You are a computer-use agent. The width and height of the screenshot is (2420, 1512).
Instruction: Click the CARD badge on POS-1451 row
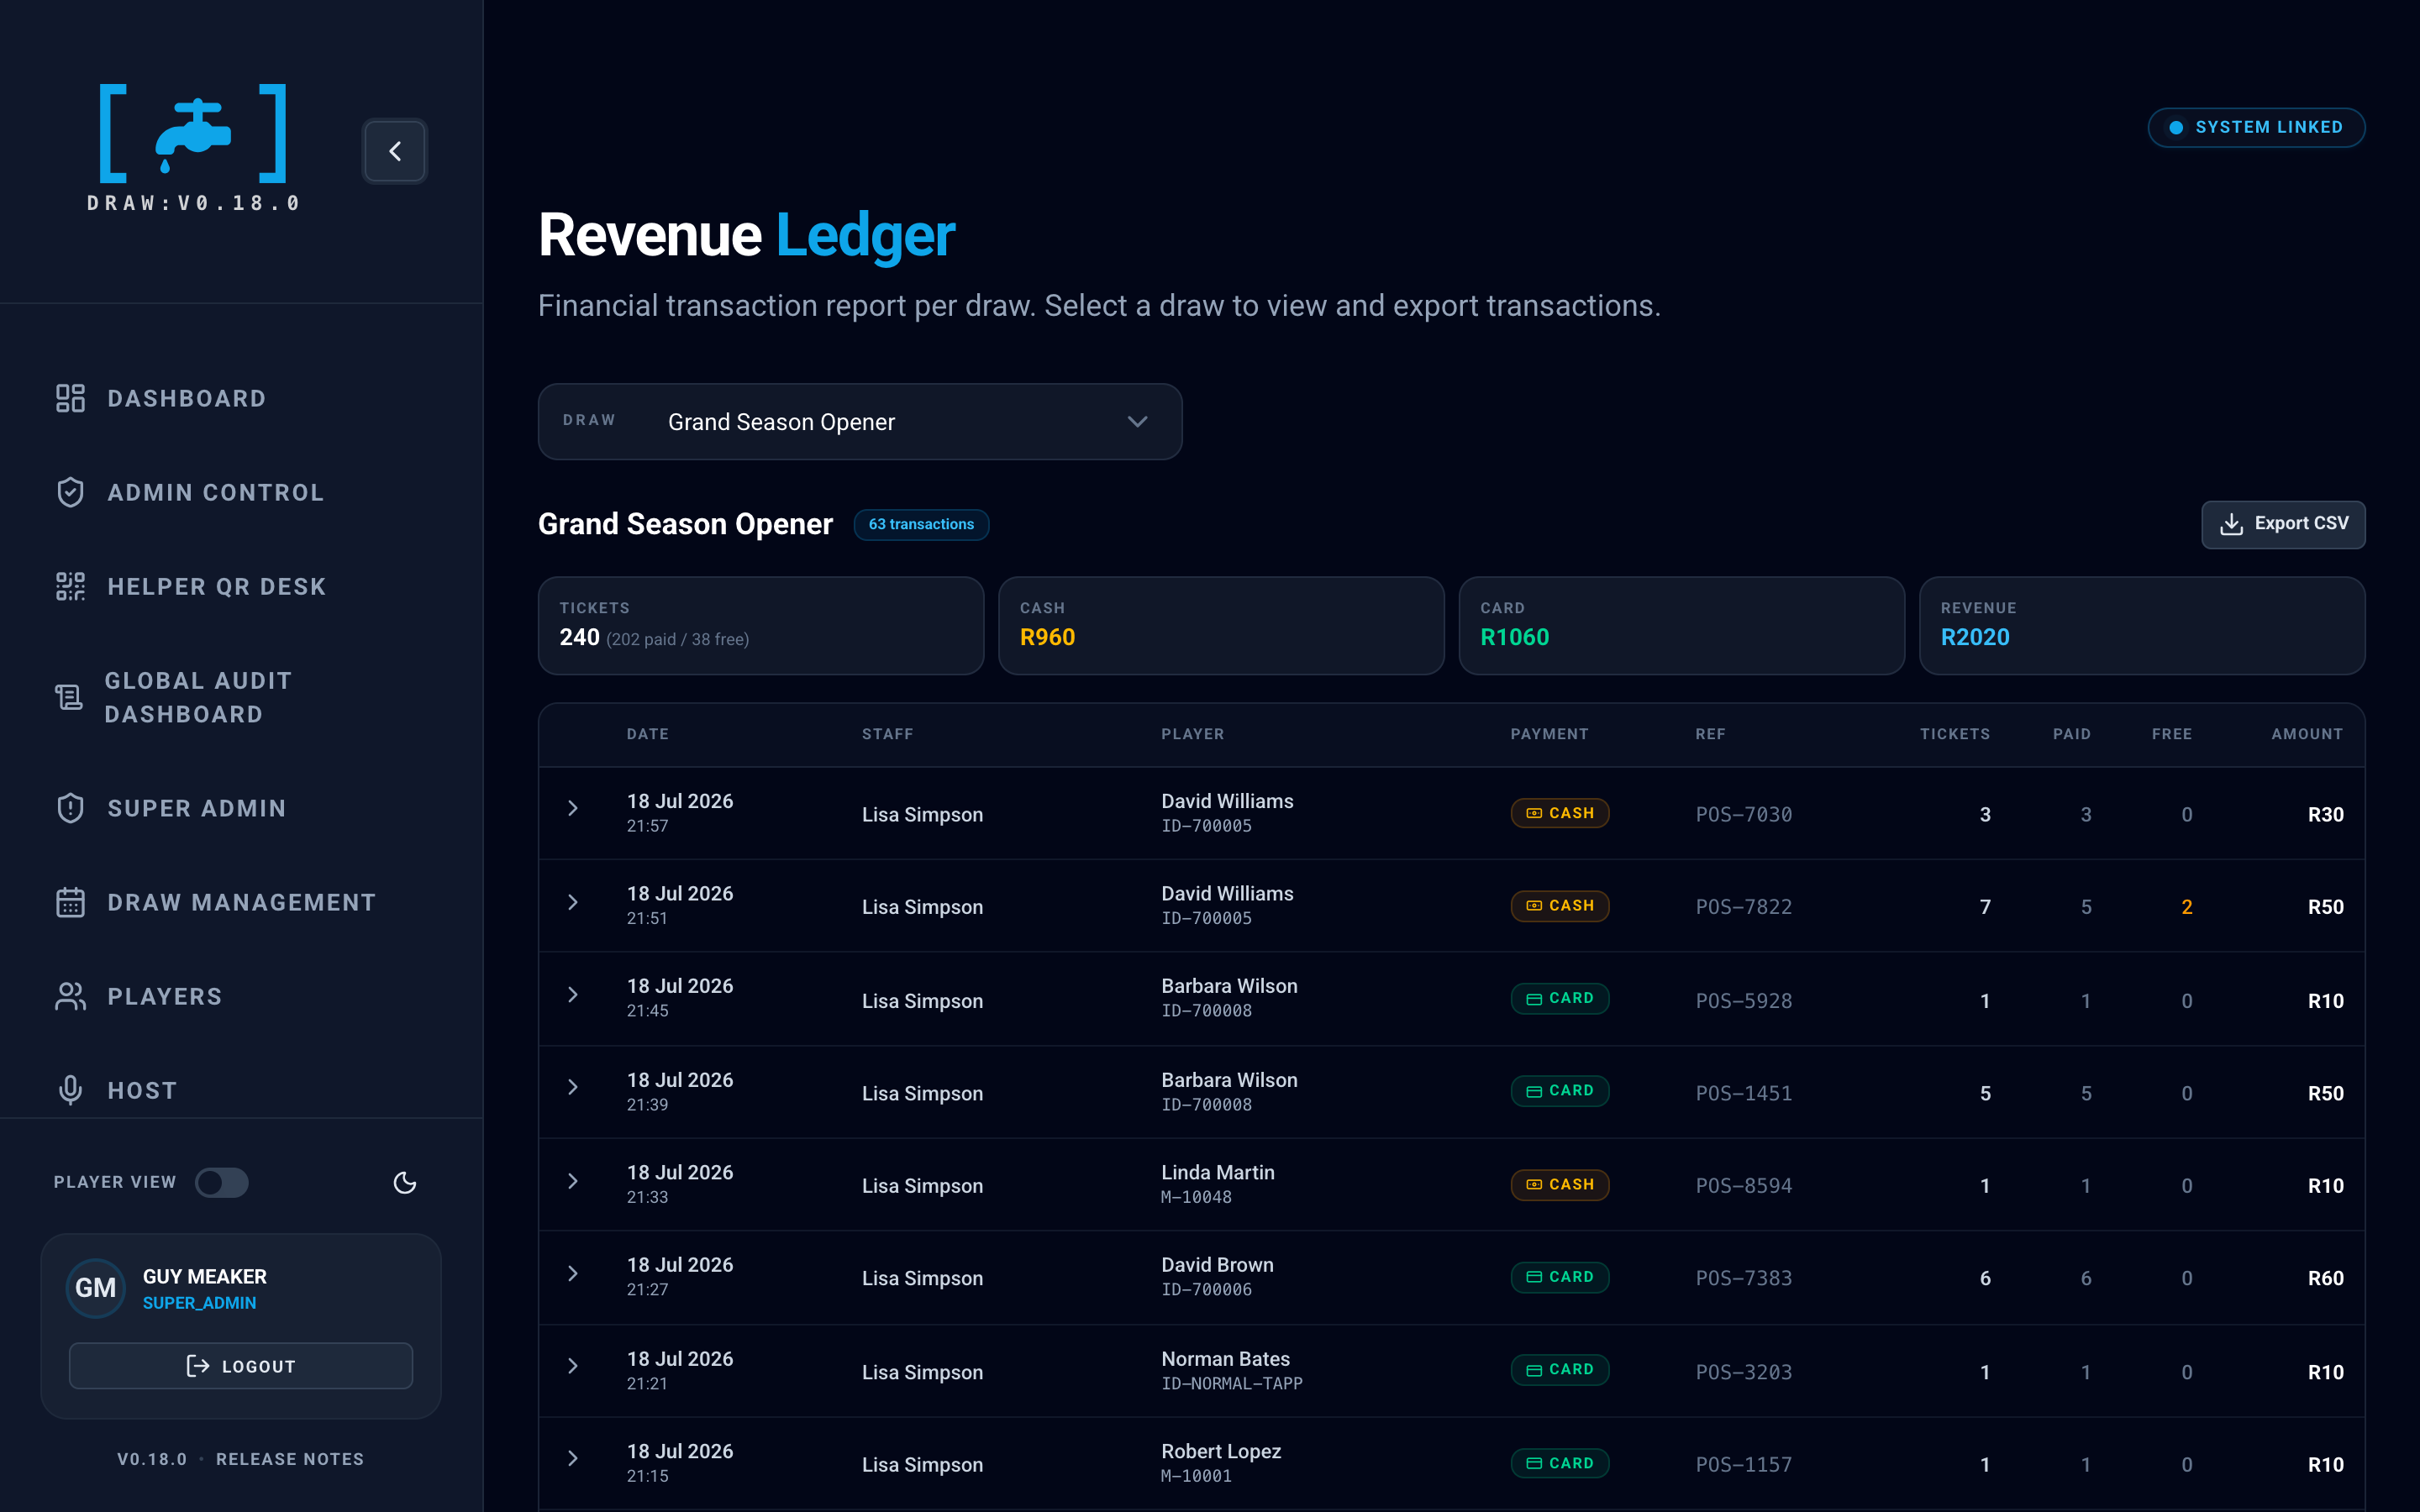pyautogui.click(x=1560, y=1091)
